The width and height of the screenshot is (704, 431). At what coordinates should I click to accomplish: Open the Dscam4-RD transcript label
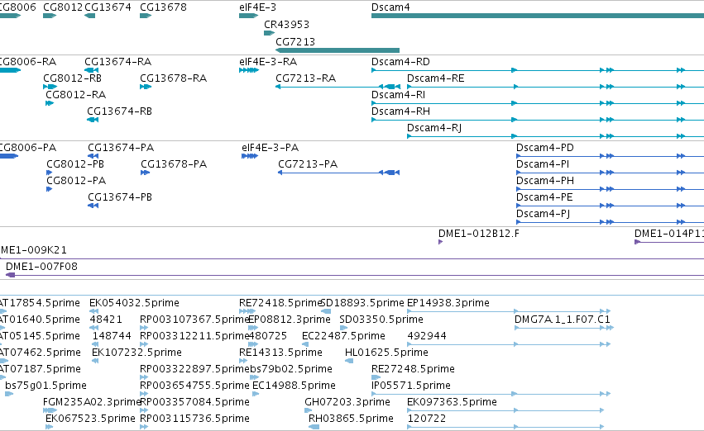tap(400, 61)
